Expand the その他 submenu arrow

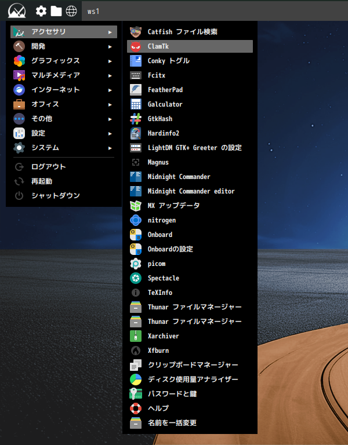click(x=110, y=119)
